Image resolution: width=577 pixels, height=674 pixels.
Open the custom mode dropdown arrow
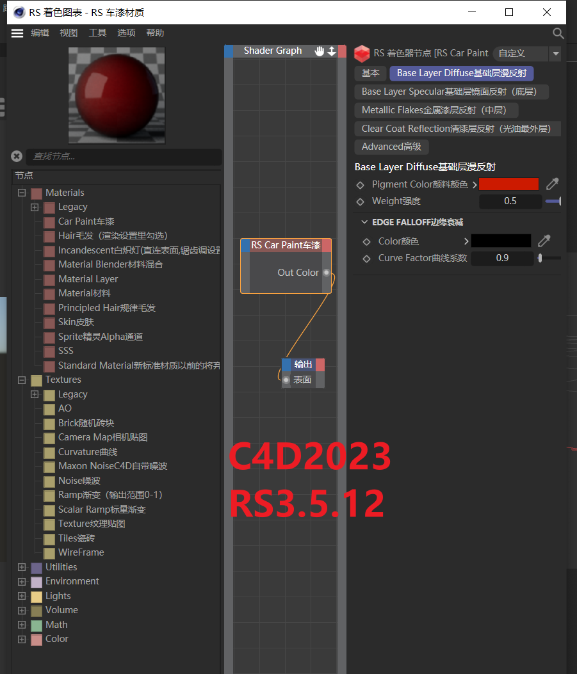click(x=555, y=54)
